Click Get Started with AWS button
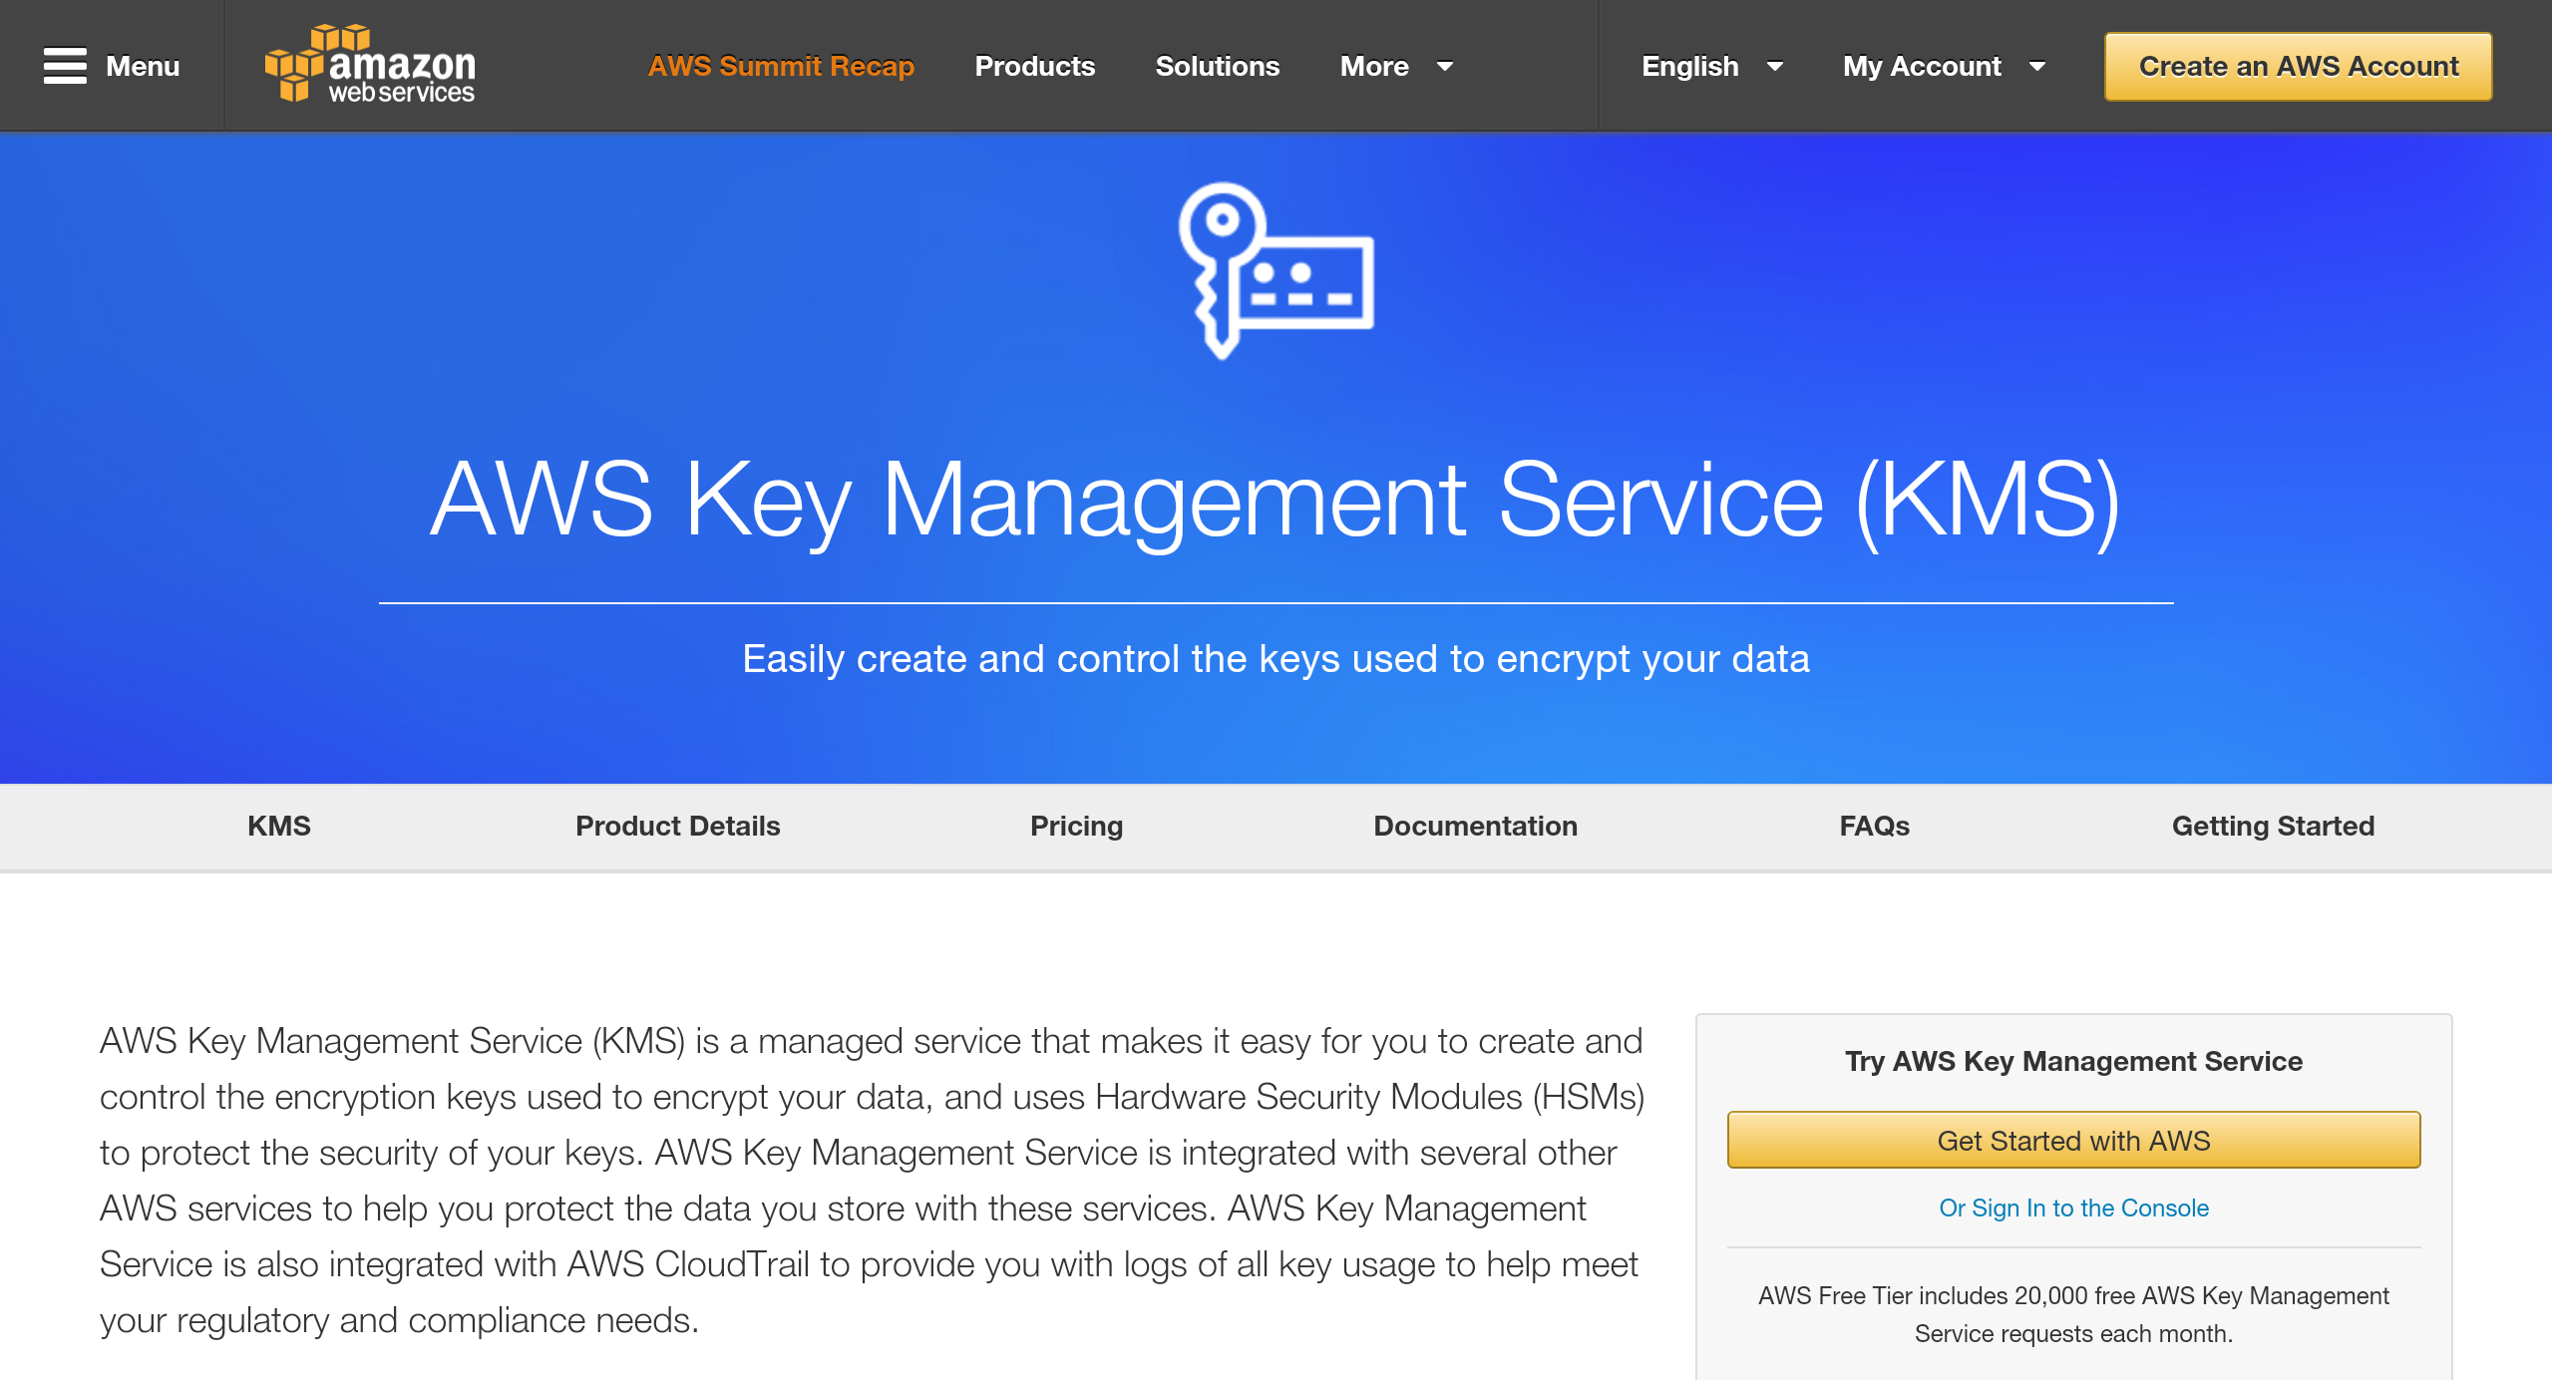The width and height of the screenshot is (2552, 1380). [2073, 1140]
